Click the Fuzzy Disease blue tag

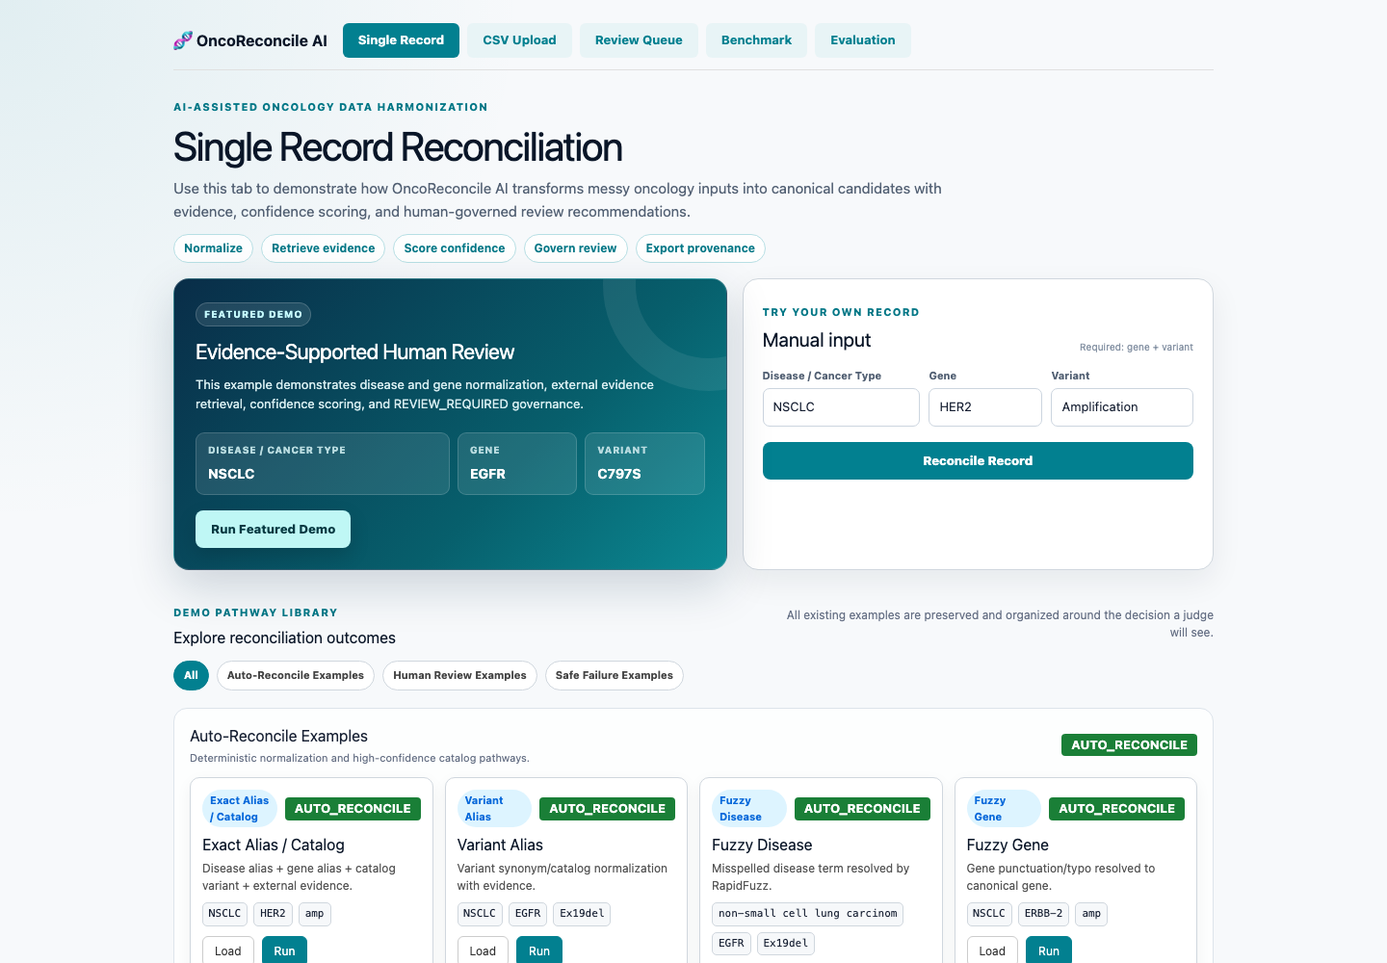[x=749, y=809]
